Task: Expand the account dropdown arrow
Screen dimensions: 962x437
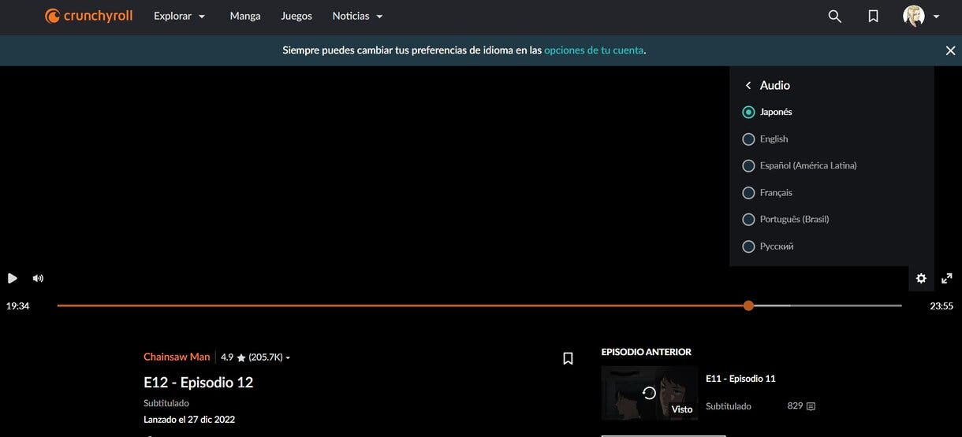Action: tap(936, 17)
